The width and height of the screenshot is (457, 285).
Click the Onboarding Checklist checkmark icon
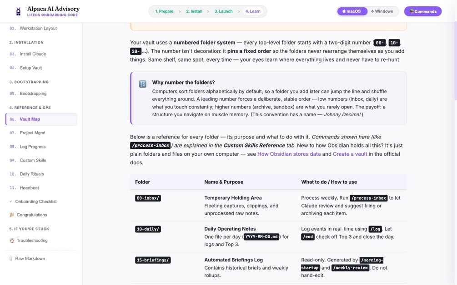(11, 201)
